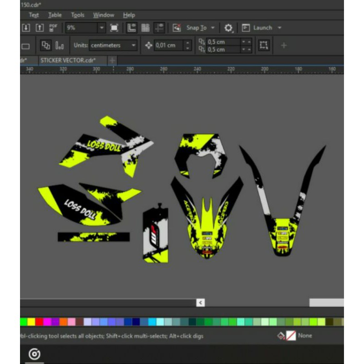Click the Export icon
Image resolution: width=364 pixels, height=364 pixels.
pos(39,28)
